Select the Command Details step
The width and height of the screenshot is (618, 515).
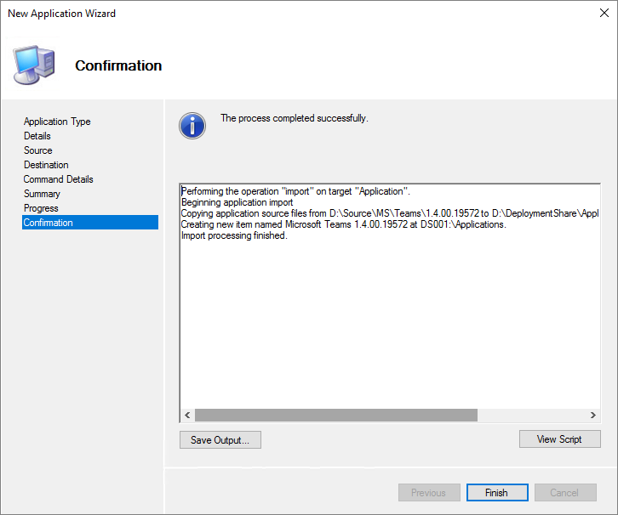[x=59, y=179]
